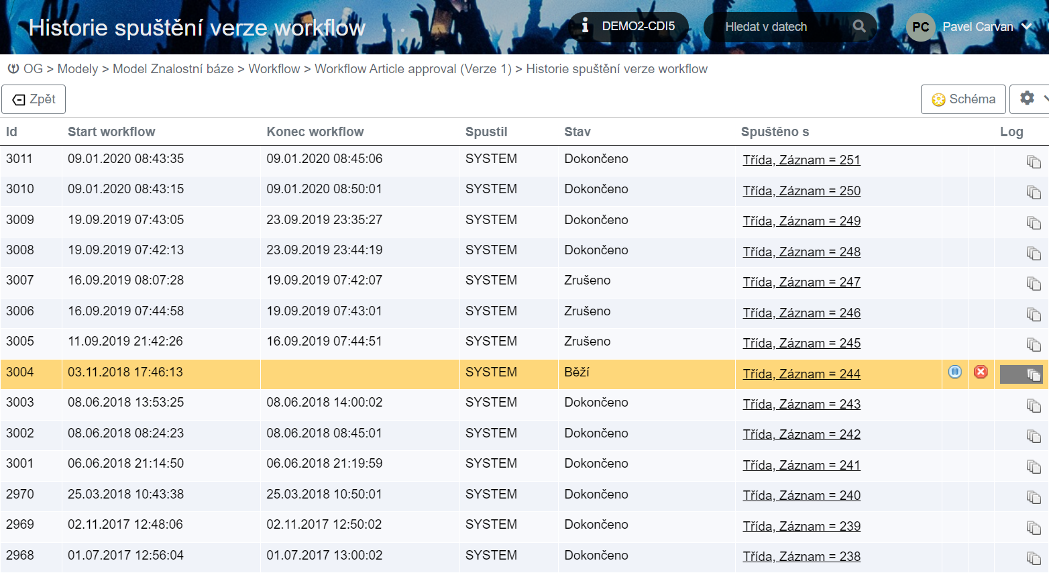The image size is (1049, 573).
Task: Open log for workflow run 2969
Action: click(1034, 527)
